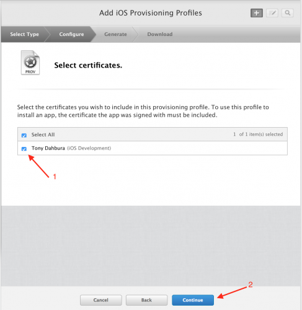Click the certificate instructions paragraph
The image size is (302, 310).
tap(143, 111)
